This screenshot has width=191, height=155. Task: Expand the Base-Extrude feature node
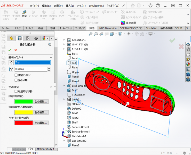tap(64, 86)
